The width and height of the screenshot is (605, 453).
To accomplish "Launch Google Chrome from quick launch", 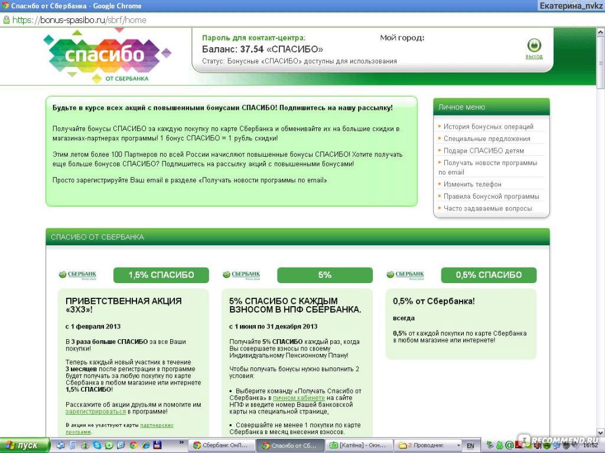I will pyautogui.click(x=133, y=445).
